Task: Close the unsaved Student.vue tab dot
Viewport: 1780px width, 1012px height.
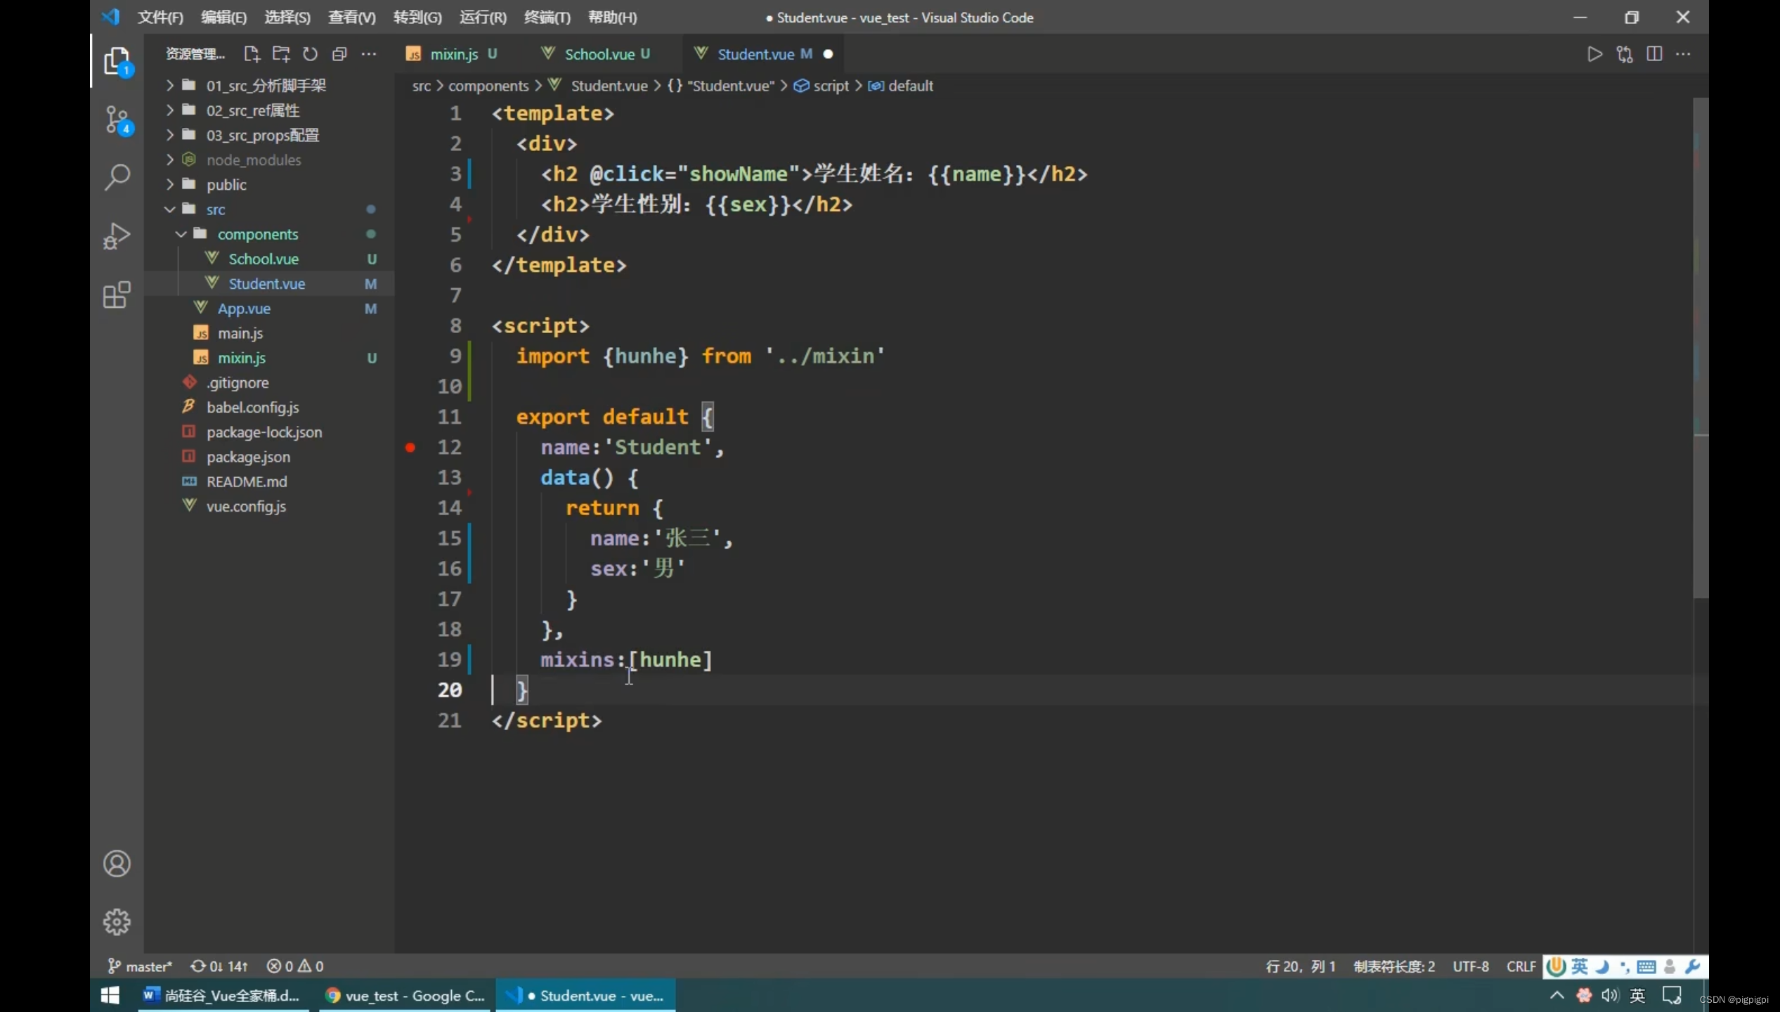Action: pos(828,54)
